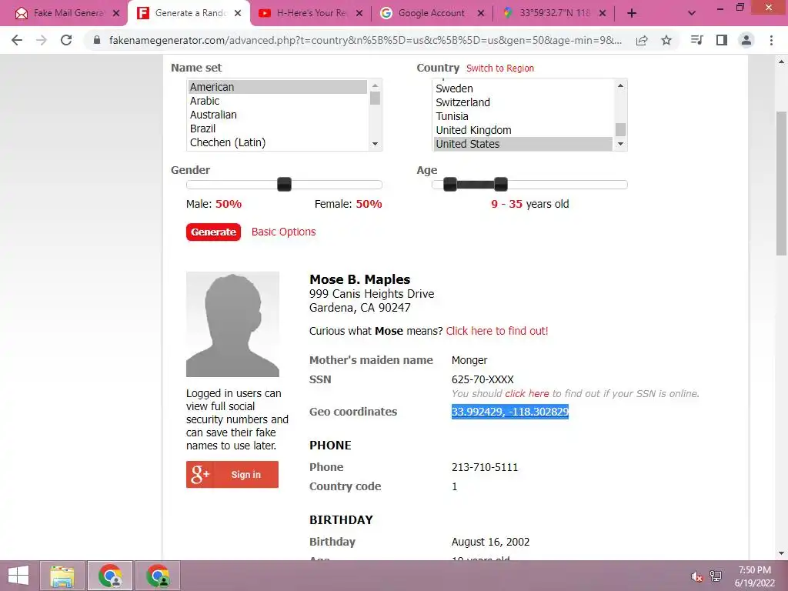The width and height of the screenshot is (788, 591).
Task: Click the red Generate button
Action: click(214, 232)
